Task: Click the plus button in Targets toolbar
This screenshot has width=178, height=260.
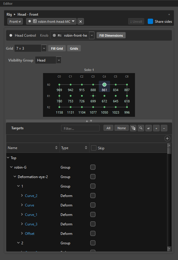Action: point(156,128)
